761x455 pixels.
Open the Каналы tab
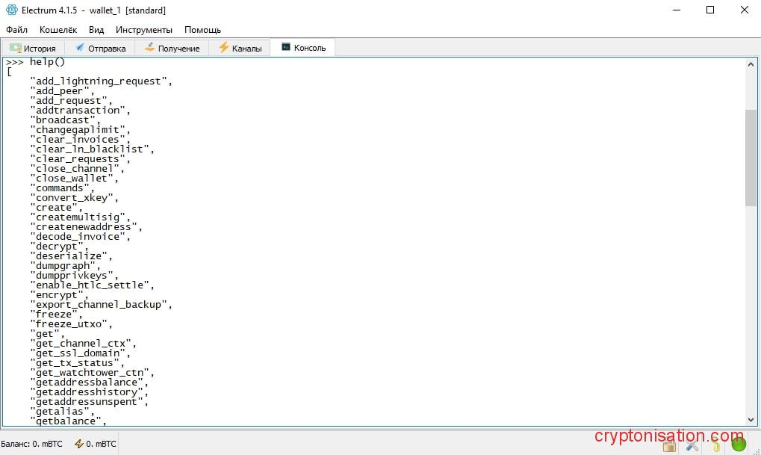pos(240,48)
